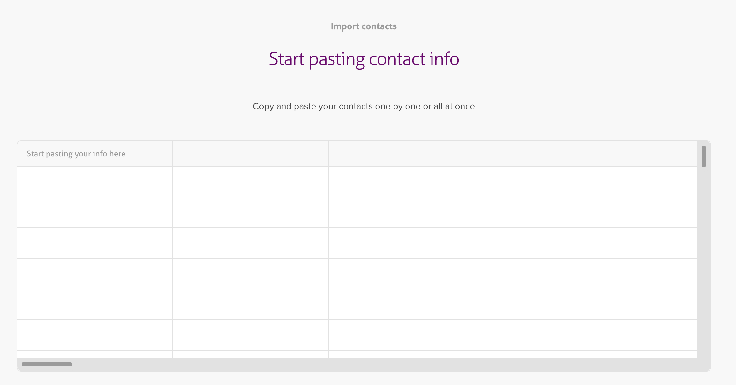This screenshot has width=736, height=385.
Task: Select third white row's fourth column cell
Action: click(x=562, y=243)
